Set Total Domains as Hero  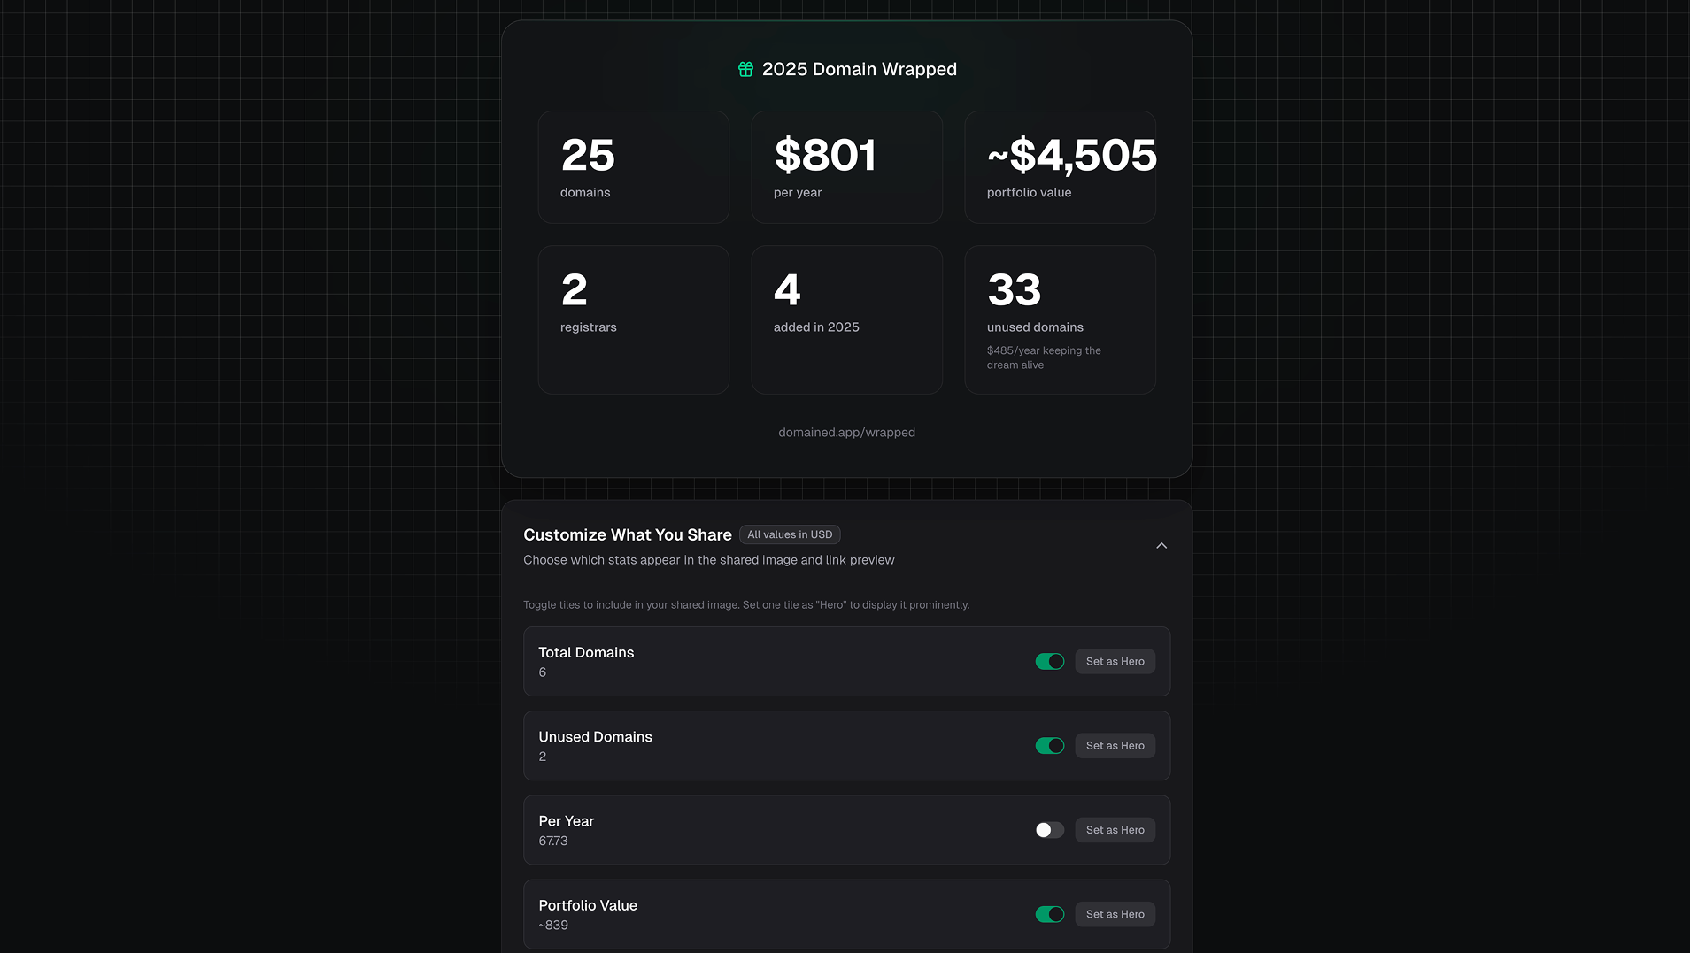pos(1115,661)
